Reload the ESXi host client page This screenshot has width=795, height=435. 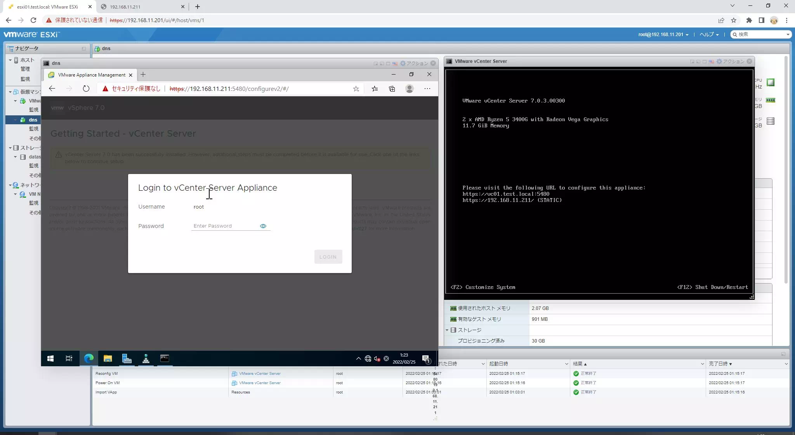tap(33, 20)
